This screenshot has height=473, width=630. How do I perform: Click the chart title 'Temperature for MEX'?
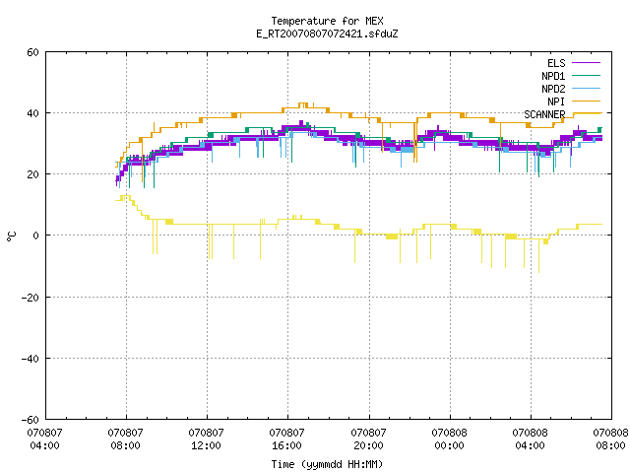tap(327, 21)
